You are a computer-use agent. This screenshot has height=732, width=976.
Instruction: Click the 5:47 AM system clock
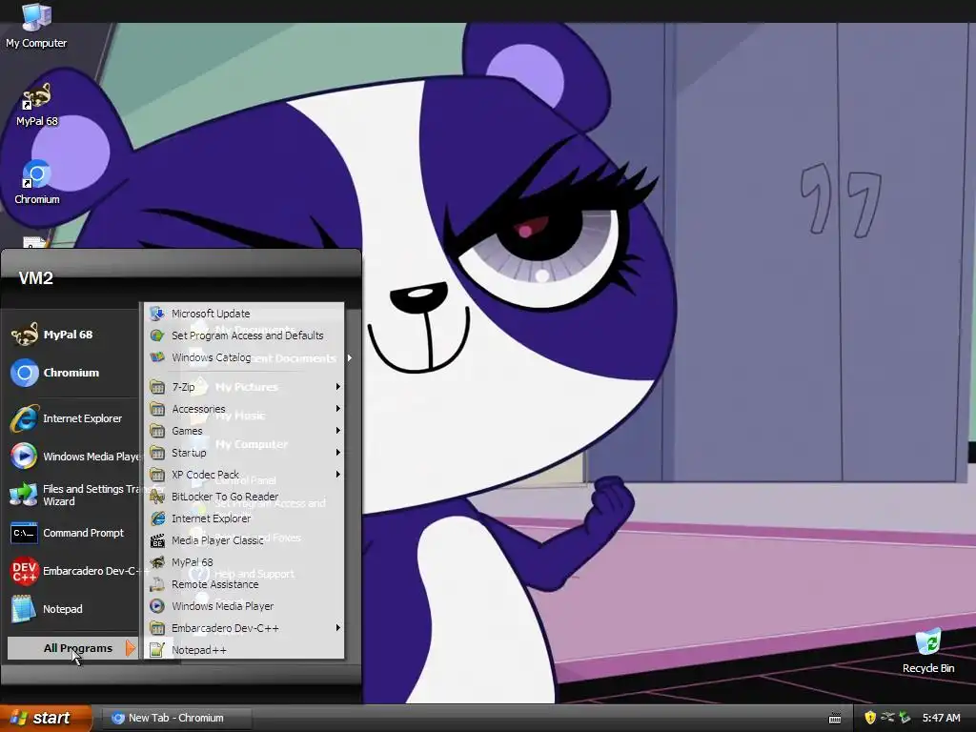[x=941, y=718]
